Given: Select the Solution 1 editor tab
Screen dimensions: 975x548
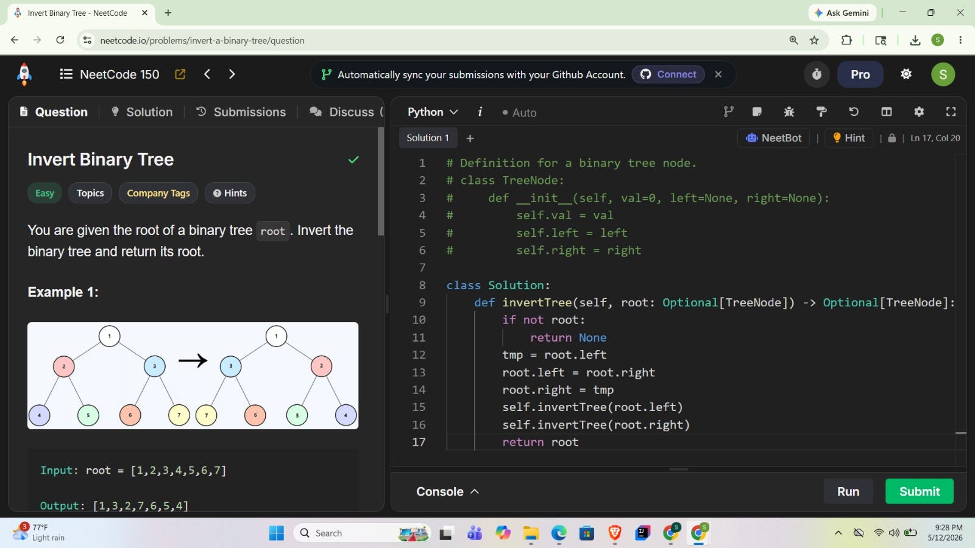Looking at the screenshot, I should tap(428, 138).
